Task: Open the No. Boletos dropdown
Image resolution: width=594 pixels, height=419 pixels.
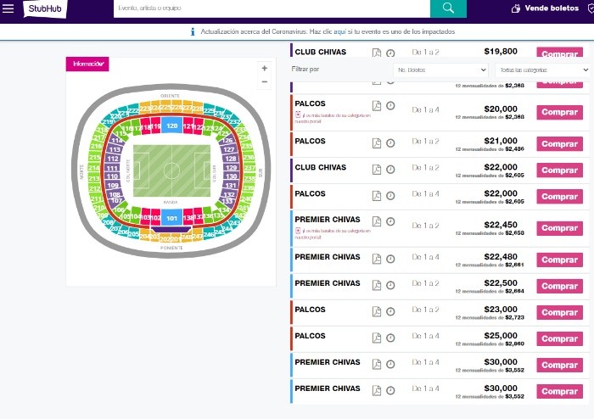Action: click(x=440, y=70)
